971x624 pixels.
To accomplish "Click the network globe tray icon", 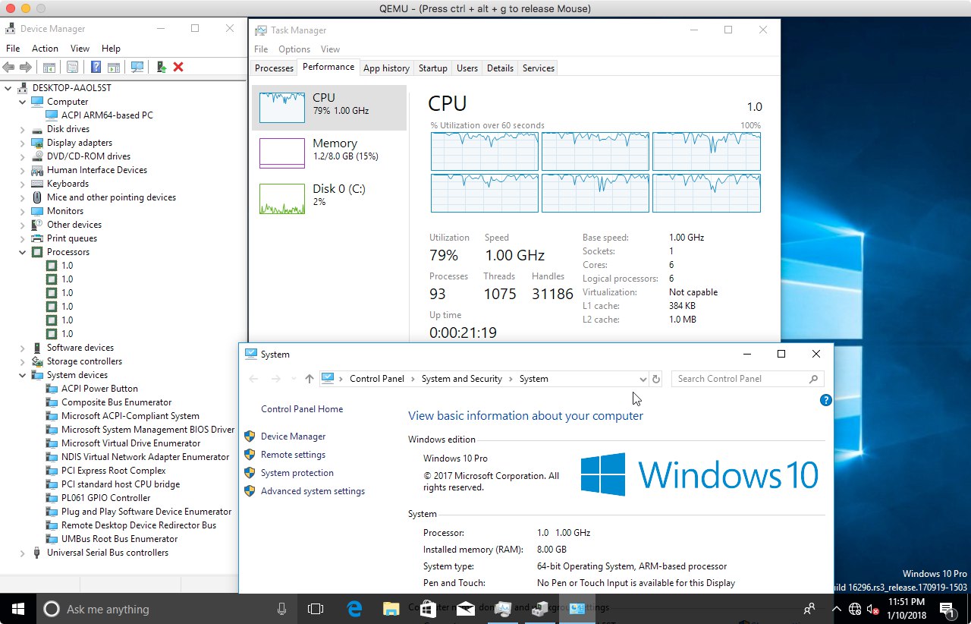I will click(x=855, y=609).
